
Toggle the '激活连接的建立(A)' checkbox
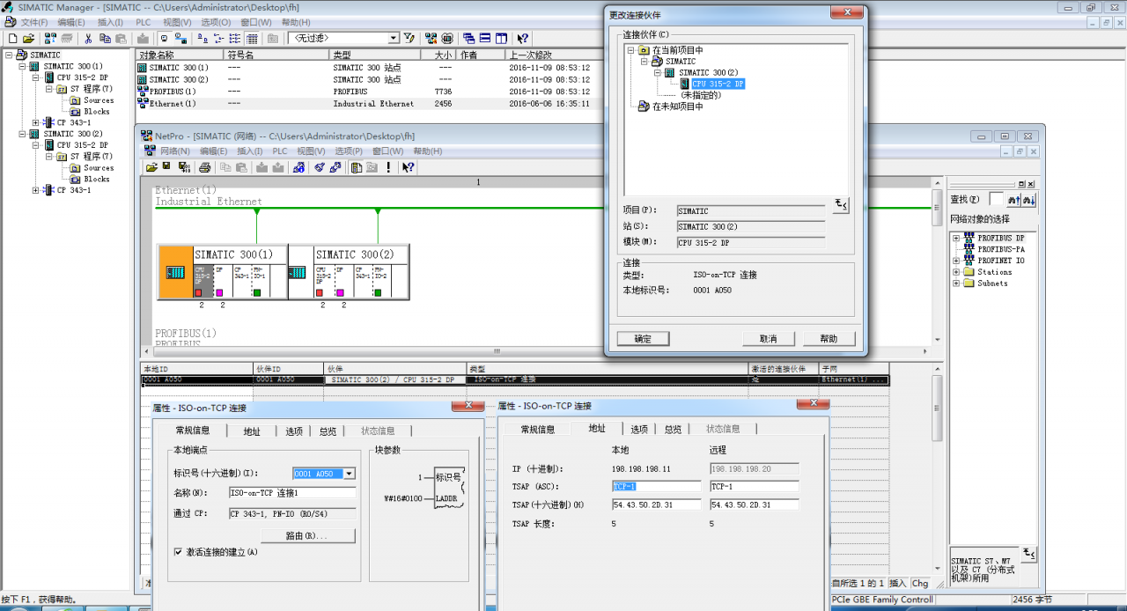point(178,552)
